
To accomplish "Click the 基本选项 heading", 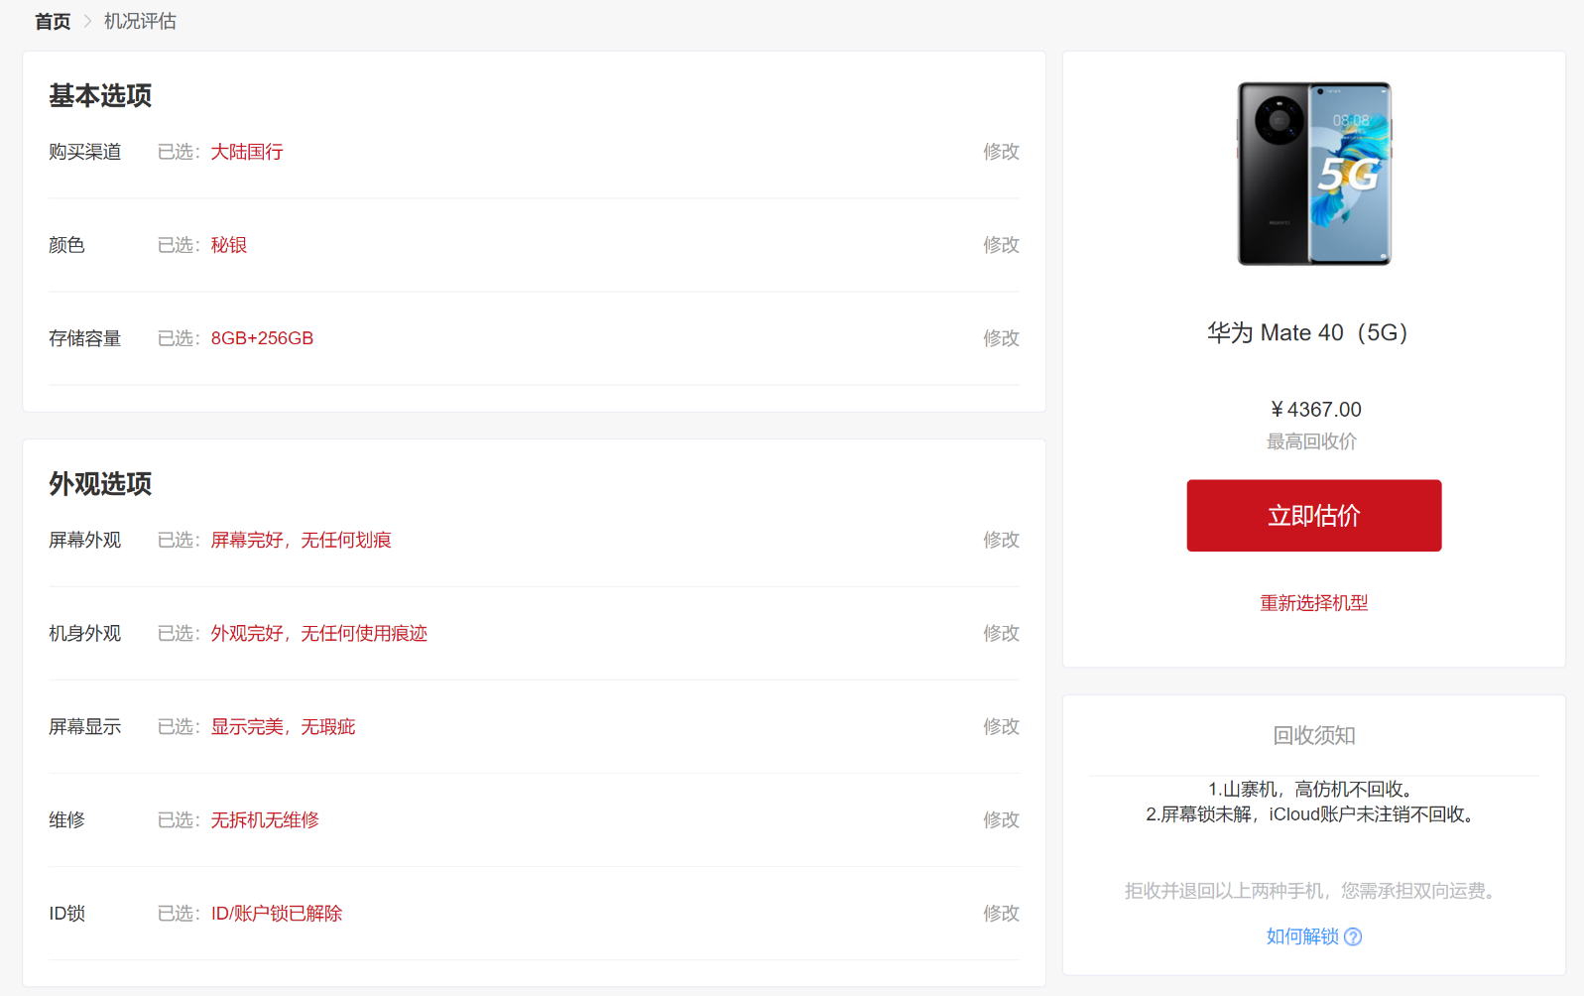I will point(100,95).
